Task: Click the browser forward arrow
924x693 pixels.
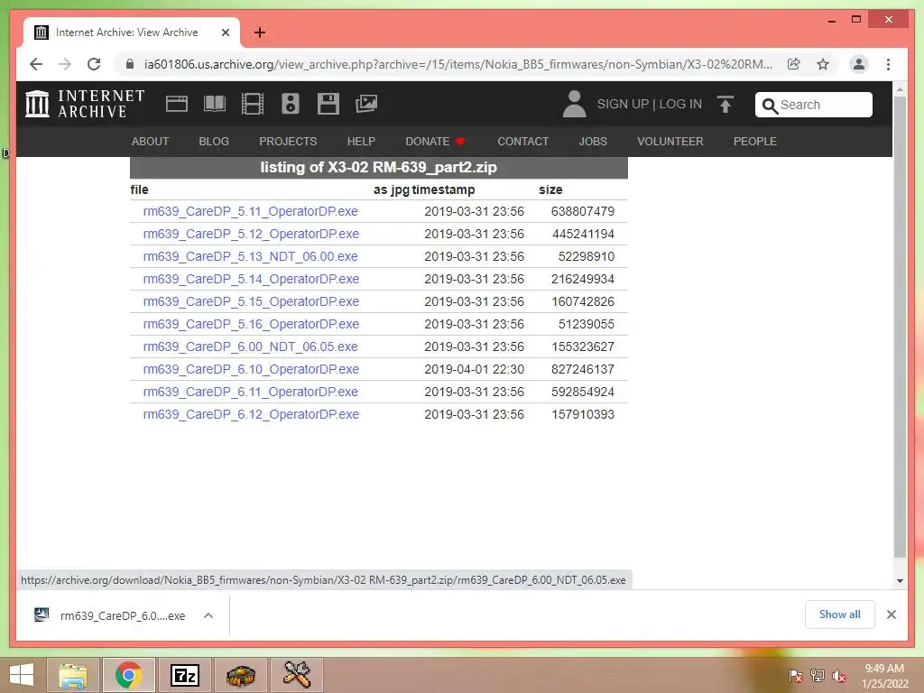Action: click(65, 64)
